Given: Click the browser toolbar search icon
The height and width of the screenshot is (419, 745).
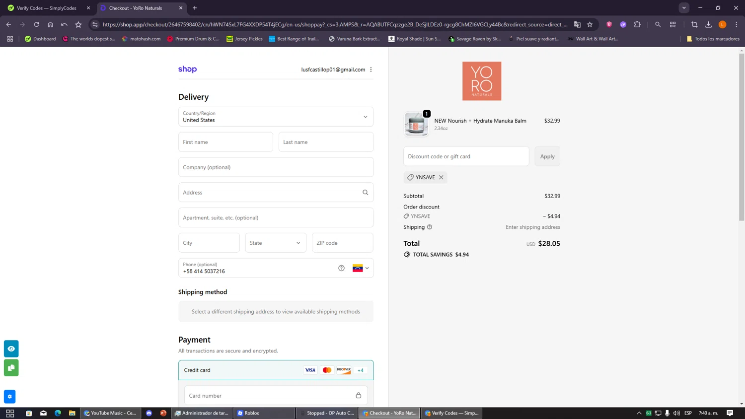Looking at the screenshot, I should pos(658,24).
